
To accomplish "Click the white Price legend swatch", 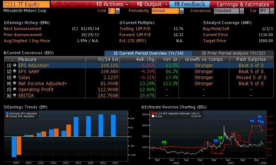I will click(153, 116).
